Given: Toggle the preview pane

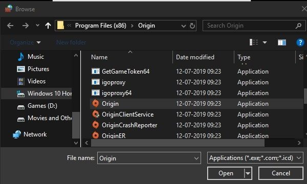Looking at the screenshot, I should [x=282, y=42].
